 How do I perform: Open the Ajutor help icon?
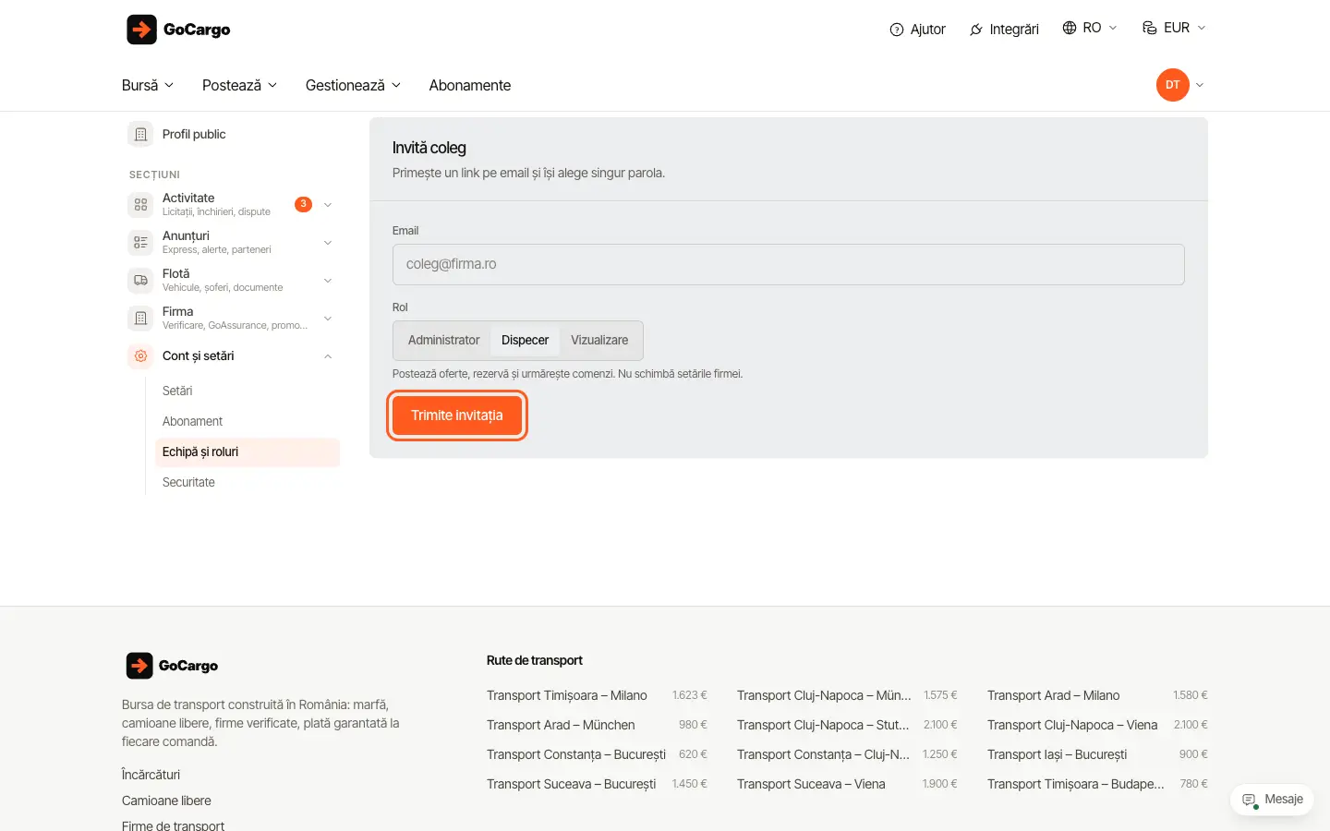[x=896, y=30]
